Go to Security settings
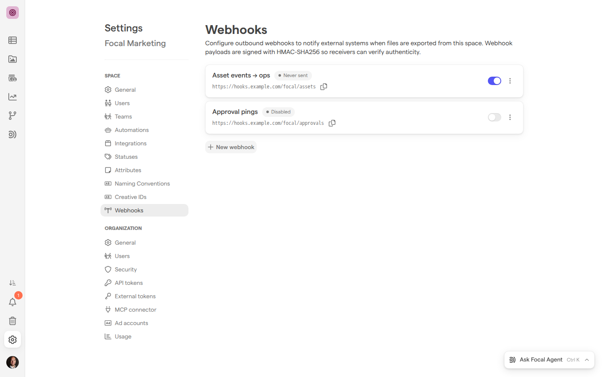Image resolution: width=603 pixels, height=377 pixels. coord(144,269)
